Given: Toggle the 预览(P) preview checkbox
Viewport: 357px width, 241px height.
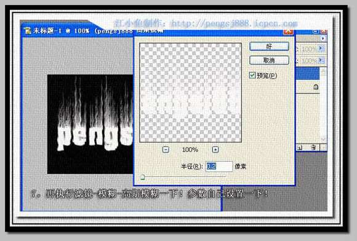Looking at the screenshot, I should tap(252, 75).
